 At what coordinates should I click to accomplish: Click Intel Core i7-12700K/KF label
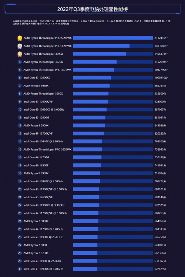pyautogui.click(x=38, y=134)
